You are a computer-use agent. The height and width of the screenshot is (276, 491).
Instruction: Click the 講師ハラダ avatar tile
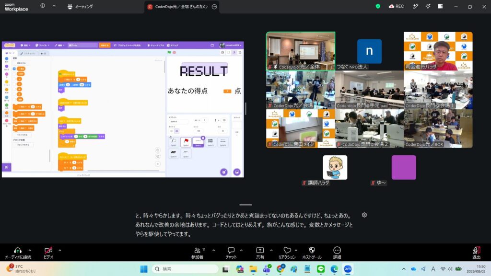(x=335, y=167)
